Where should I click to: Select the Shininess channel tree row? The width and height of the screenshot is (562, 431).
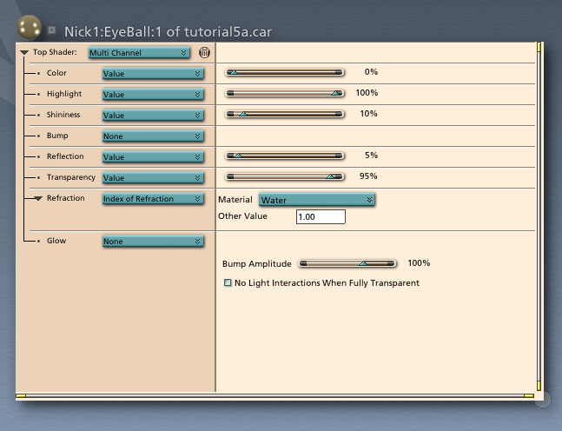pos(63,115)
